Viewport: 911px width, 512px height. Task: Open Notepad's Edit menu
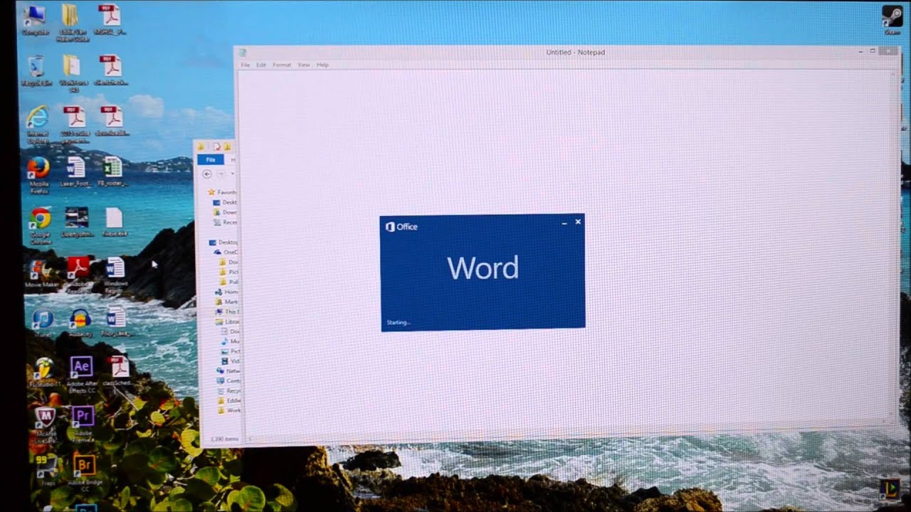point(261,65)
